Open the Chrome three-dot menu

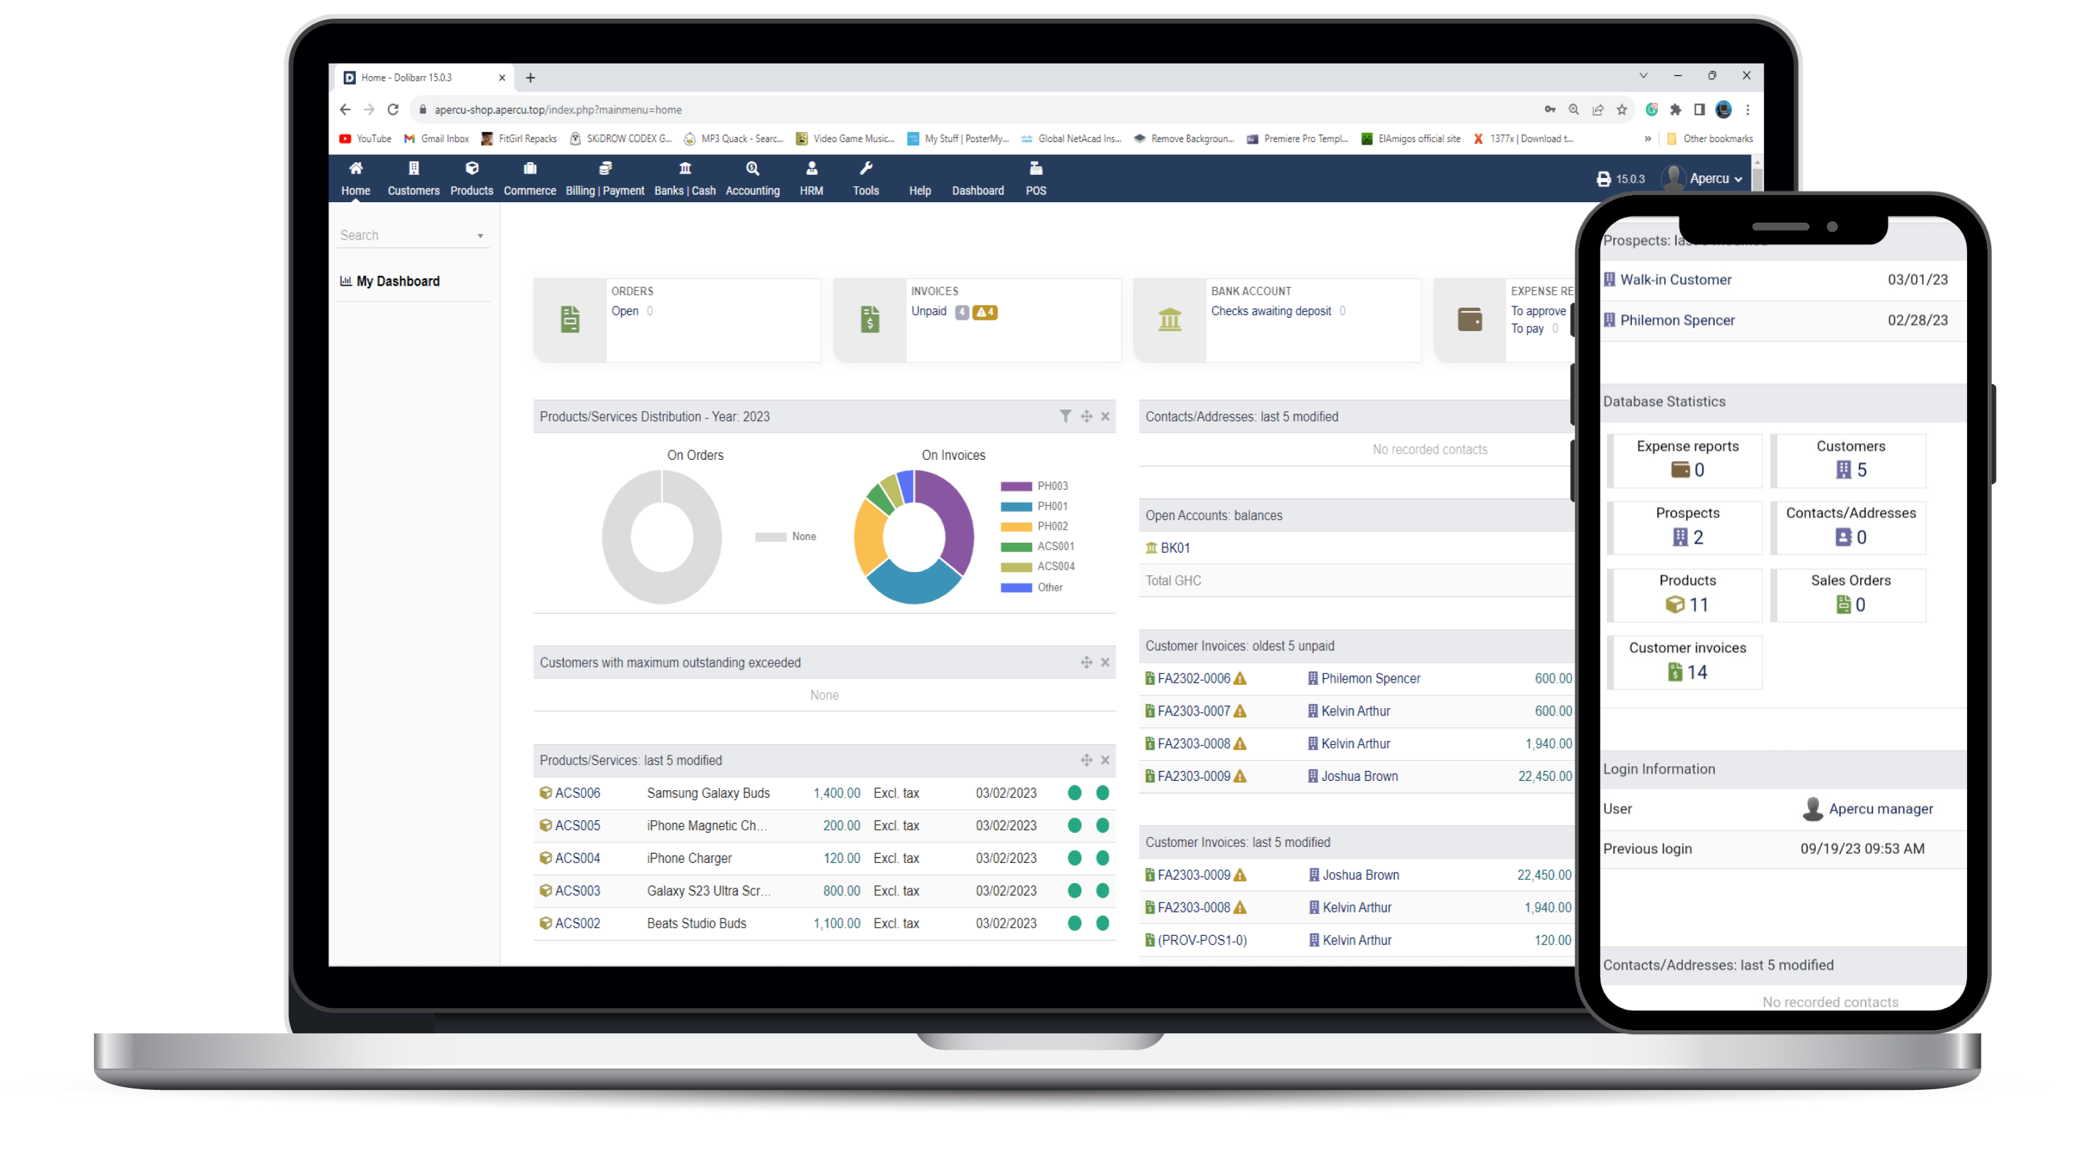1747,109
